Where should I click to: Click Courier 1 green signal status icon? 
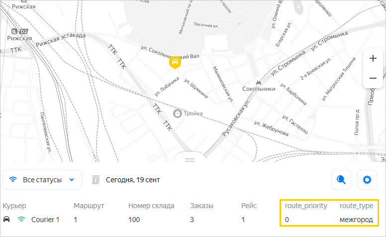tap(21, 220)
